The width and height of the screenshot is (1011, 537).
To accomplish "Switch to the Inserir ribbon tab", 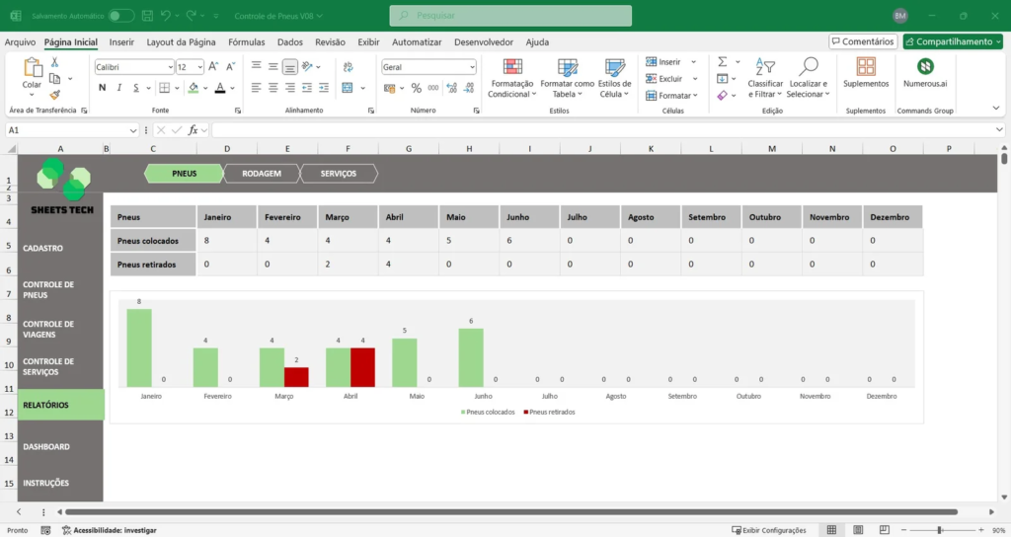I will coord(121,42).
